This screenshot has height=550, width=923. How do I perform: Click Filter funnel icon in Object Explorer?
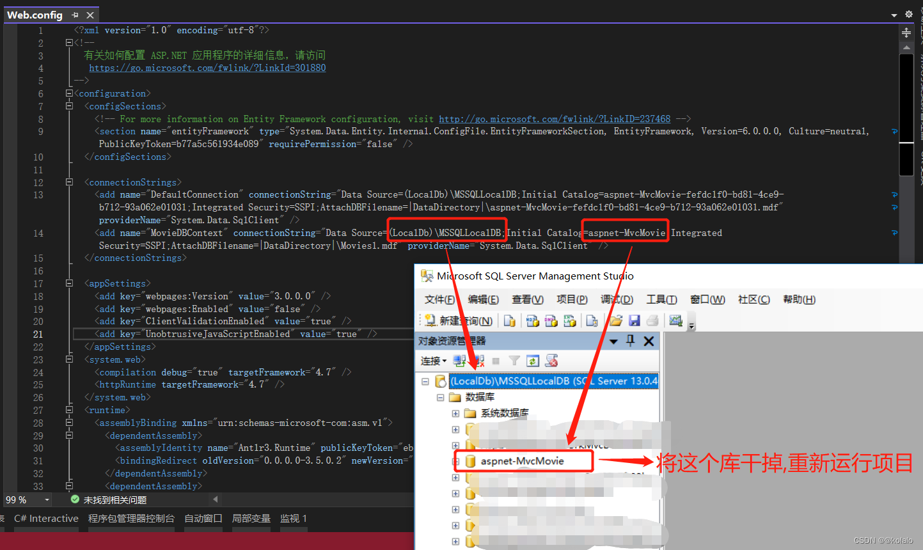514,361
